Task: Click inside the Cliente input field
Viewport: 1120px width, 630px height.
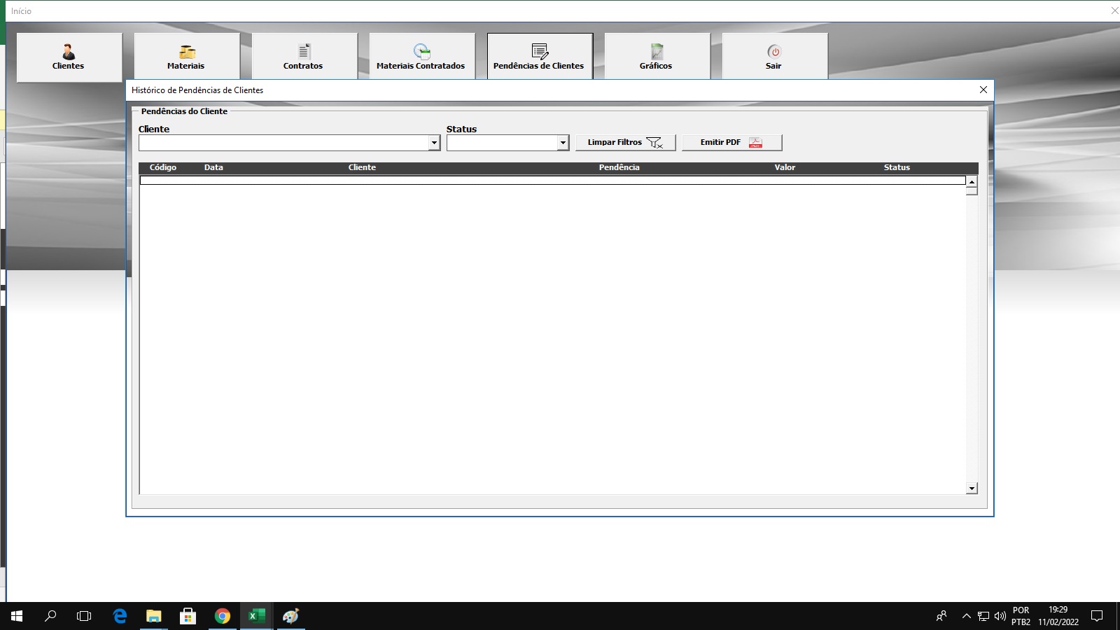Action: point(283,143)
